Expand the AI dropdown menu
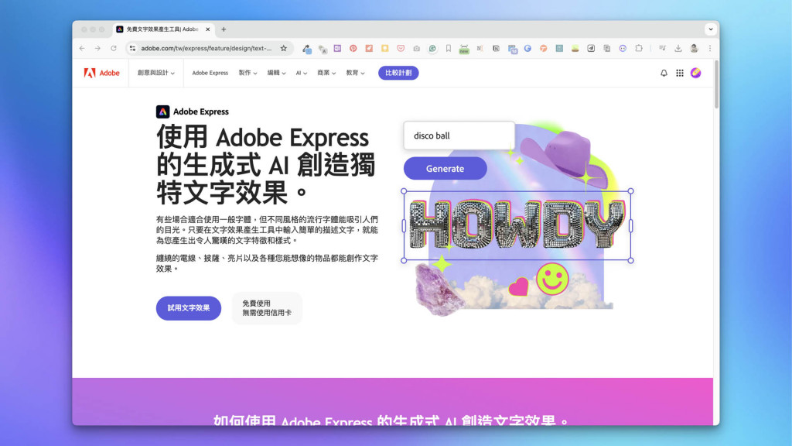Screen dimensions: 792x446 click(301, 73)
